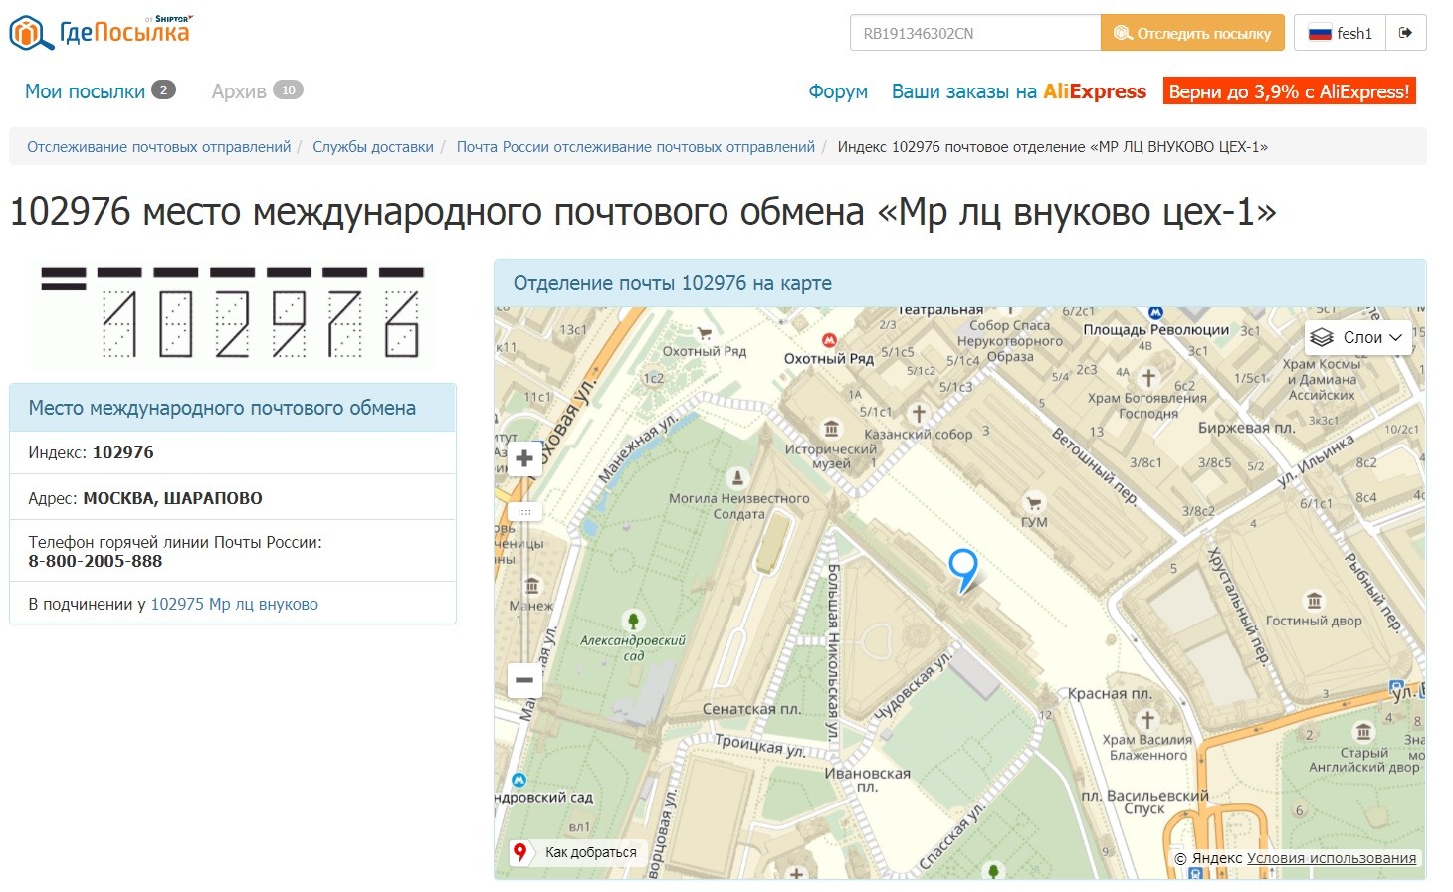Open the Слои layers dropdown
This screenshot has width=1453, height=892.
click(x=1358, y=337)
